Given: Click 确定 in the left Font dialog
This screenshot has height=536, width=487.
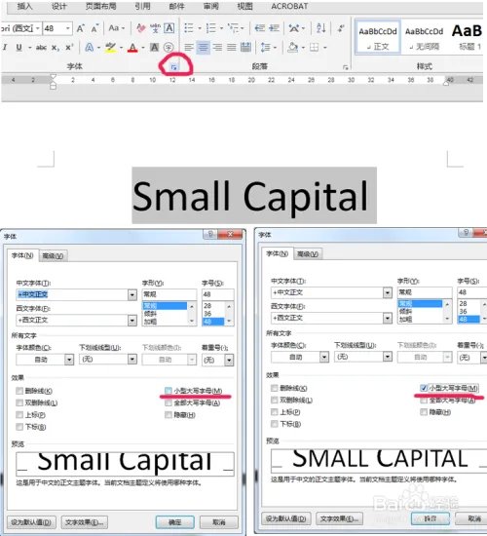Looking at the screenshot, I should click(x=175, y=522).
